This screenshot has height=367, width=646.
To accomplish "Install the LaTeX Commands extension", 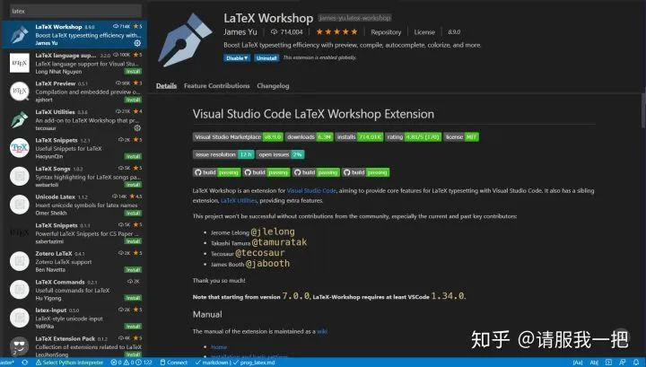I will pos(133,298).
